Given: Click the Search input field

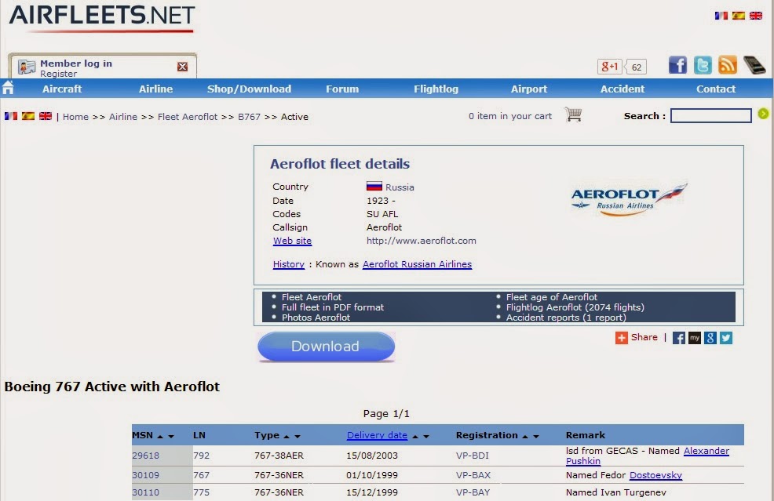Looking at the screenshot, I should (711, 116).
